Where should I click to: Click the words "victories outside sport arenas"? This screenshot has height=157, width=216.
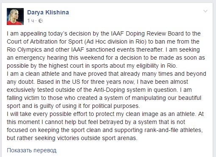[x=97, y=138]
